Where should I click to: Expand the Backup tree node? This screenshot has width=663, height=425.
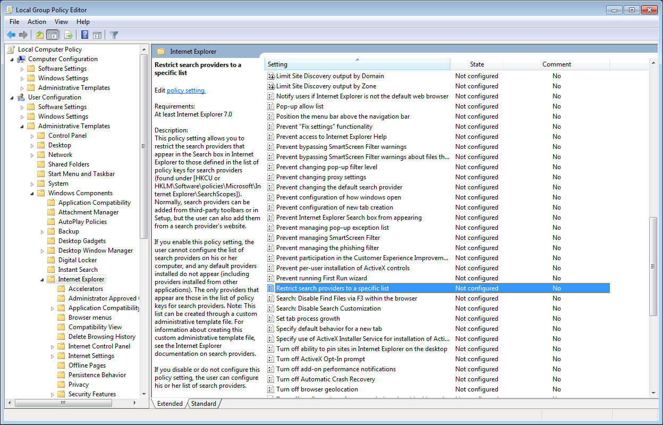pyautogui.click(x=42, y=231)
